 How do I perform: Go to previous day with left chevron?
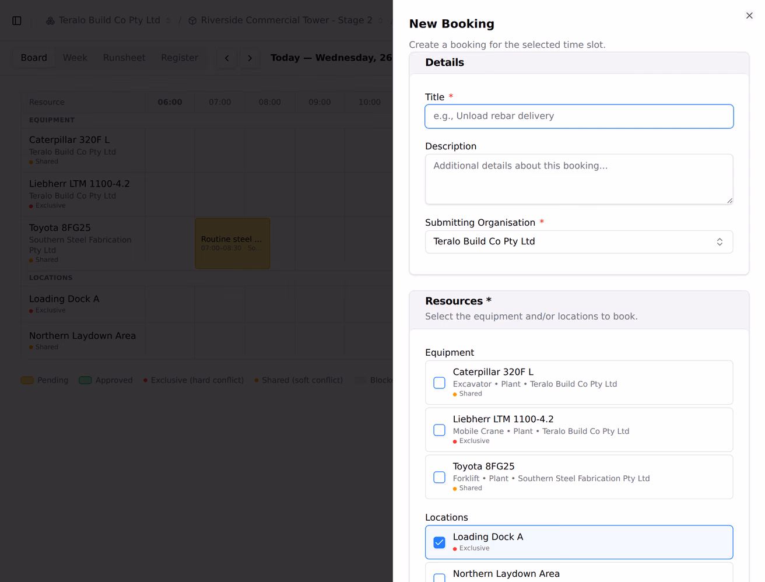pos(227,58)
